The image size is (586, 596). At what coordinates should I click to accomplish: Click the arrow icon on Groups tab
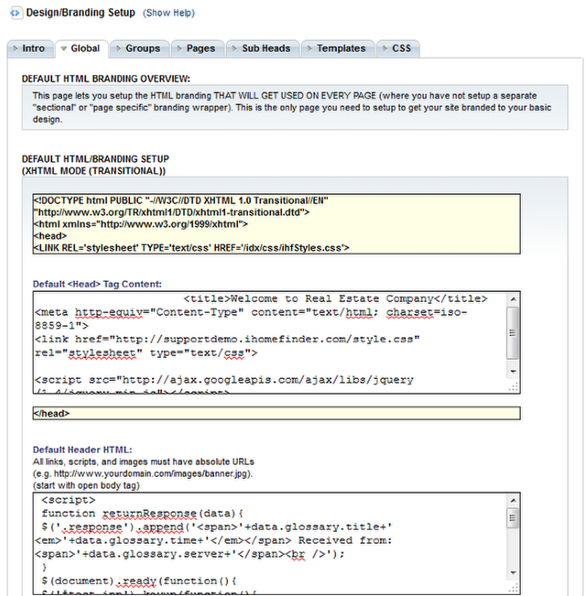click(118, 49)
